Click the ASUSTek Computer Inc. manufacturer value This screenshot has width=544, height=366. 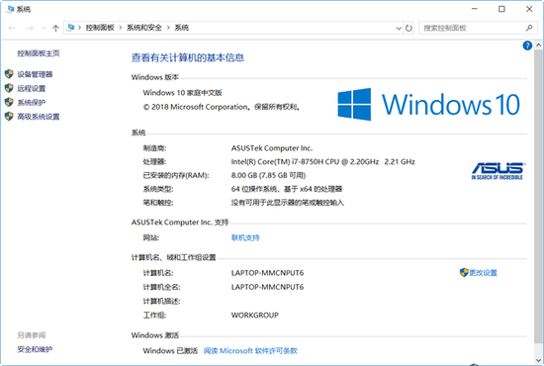[272, 148]
